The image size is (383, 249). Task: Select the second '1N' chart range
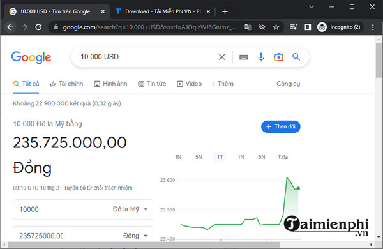pyautogui.click(x=241, y=157)
